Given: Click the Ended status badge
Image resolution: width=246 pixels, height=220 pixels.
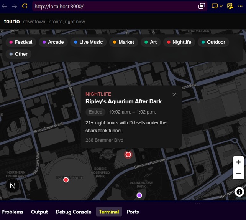Looking at the screenshot, I should [95, 112].
